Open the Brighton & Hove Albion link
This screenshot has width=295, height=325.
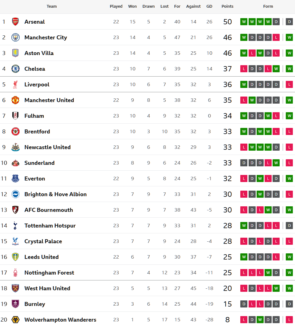55,194
